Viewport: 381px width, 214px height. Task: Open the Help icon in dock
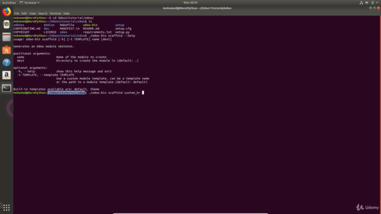pyautogui.click(x=7, y=62)
